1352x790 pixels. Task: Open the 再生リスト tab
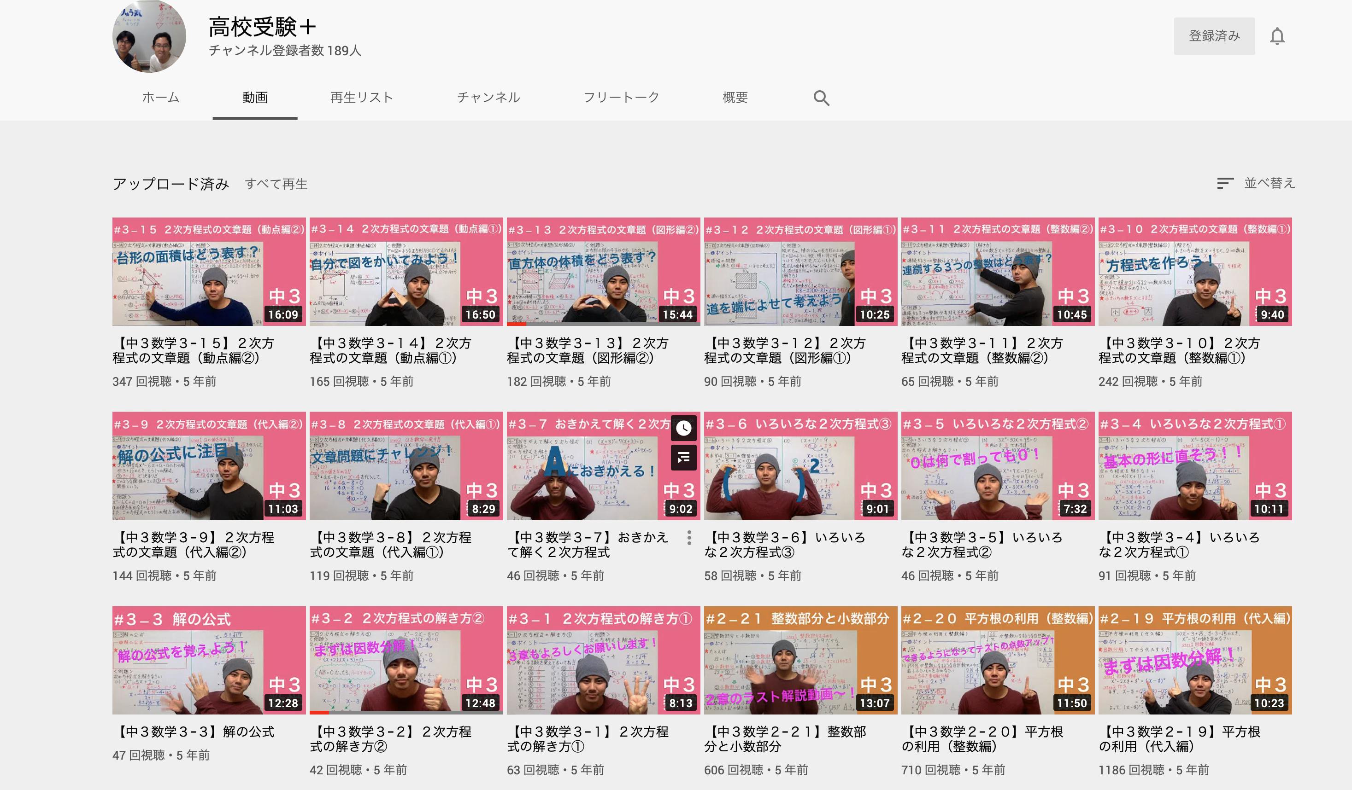(x=361, y=98)
